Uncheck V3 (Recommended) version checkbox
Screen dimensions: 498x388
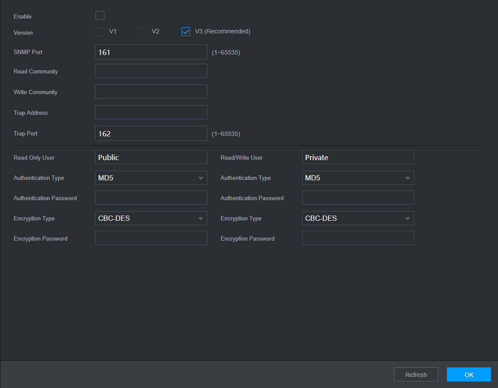point(186,32)
